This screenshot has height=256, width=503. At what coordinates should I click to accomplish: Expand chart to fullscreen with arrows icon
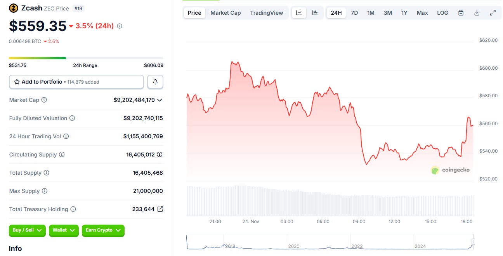click(493, 12)
